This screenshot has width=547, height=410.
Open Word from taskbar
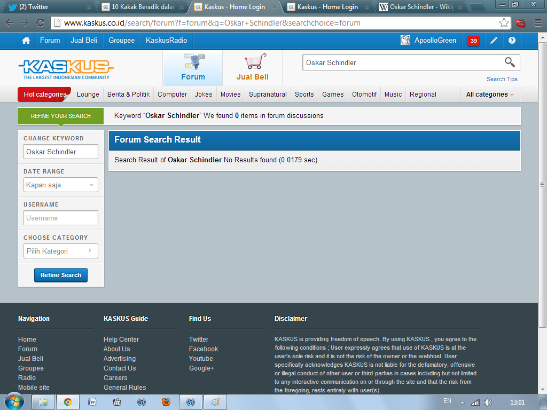(x=92, y=403)
